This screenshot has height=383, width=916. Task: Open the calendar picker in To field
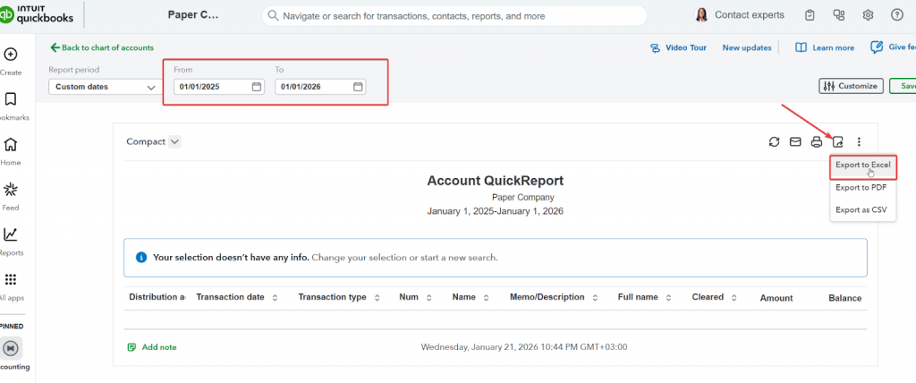[x=358, y=87]
